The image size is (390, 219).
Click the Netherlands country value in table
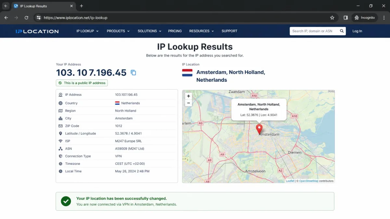click(130, 103)
